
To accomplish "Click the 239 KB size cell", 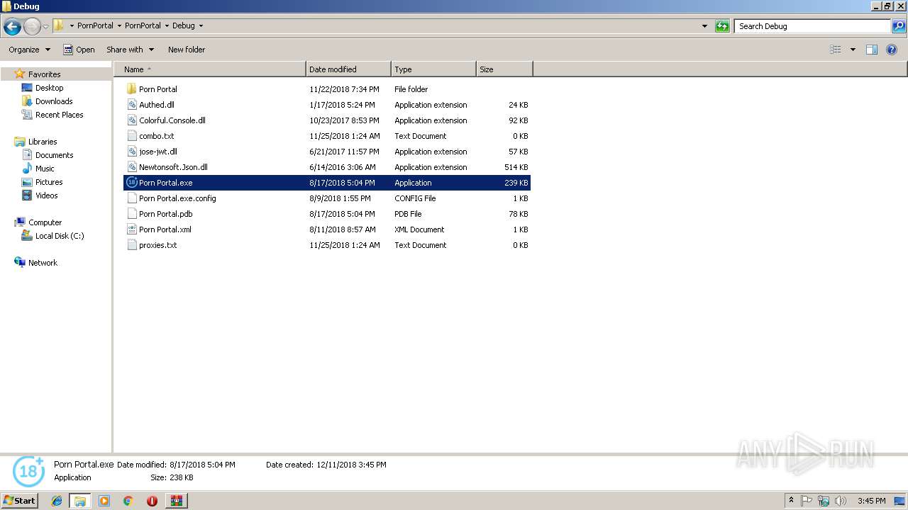I will click(516, 183).
